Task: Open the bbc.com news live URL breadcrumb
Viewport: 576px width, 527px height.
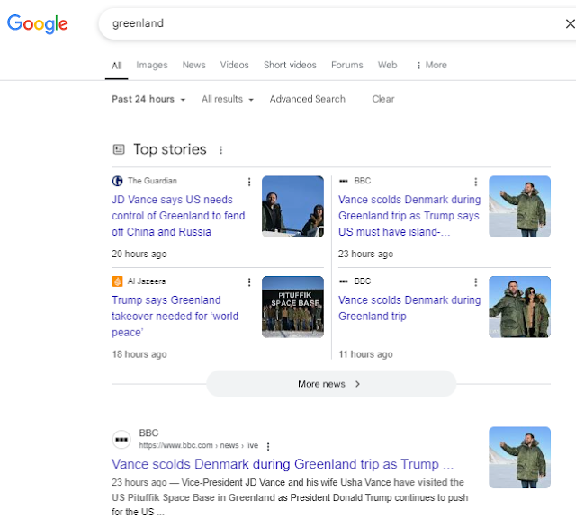Action: [x=198, y=445]
